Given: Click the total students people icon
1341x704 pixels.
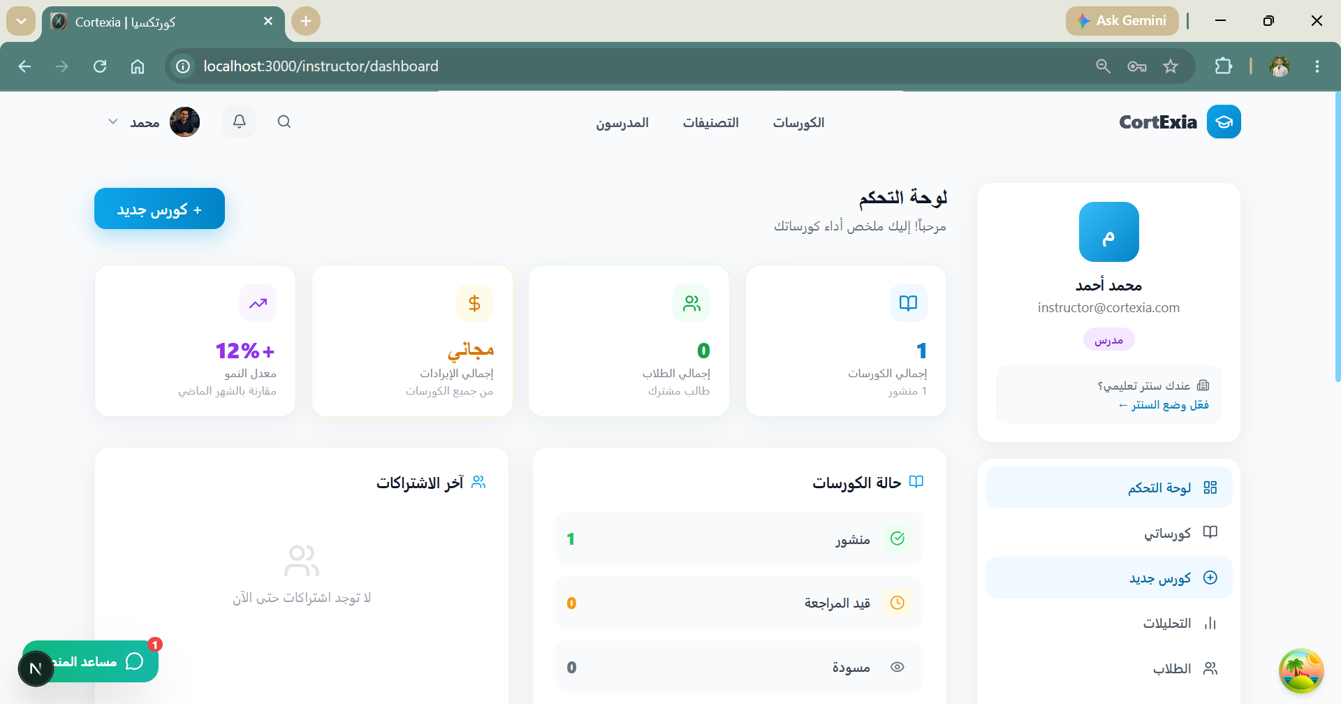Looking at the screenshot, I should coord(691,303).
